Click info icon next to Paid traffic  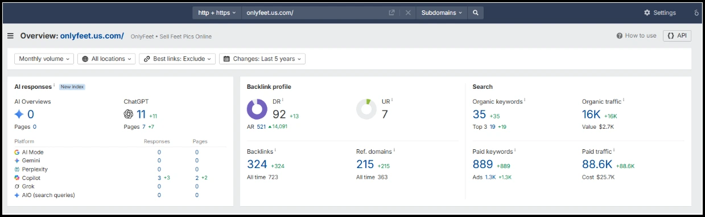(615, 150)
